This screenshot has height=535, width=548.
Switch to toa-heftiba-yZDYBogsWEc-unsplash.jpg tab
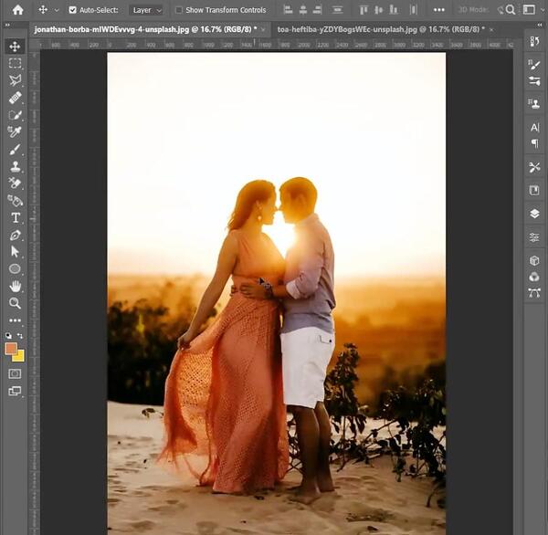pos(381,29)
